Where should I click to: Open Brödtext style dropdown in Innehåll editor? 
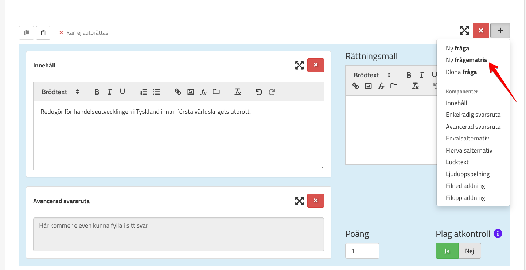60,92
